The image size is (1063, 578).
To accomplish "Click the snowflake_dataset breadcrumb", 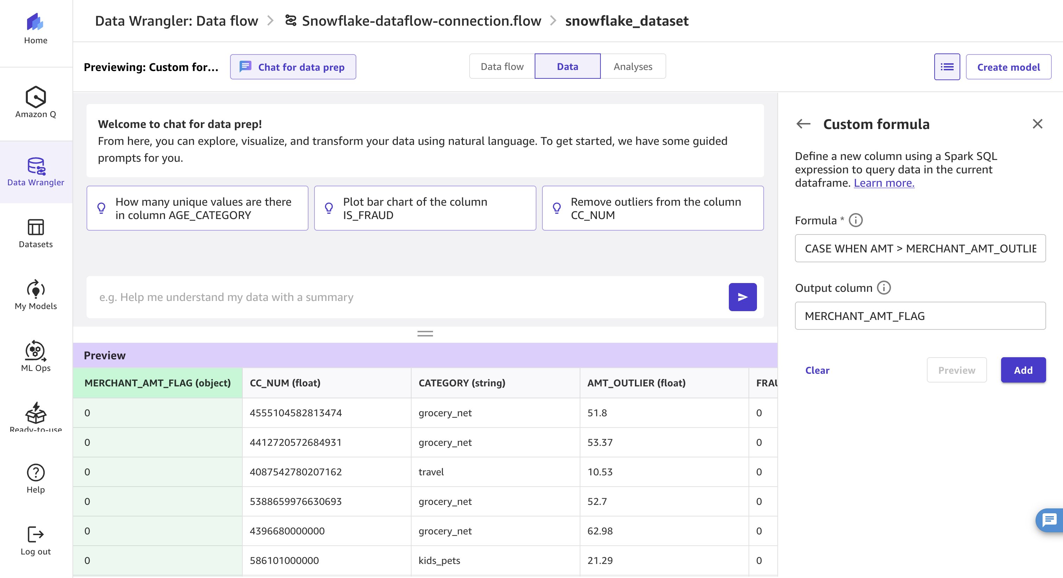I will [x=627, y=21].
